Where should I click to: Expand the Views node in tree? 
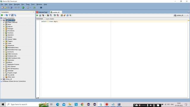[x=4, y=24]
